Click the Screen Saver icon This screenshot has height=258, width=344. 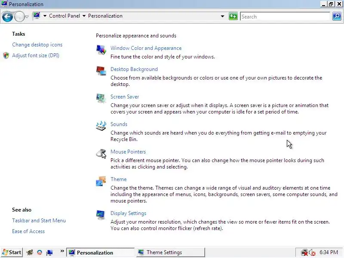coord(101,98)
